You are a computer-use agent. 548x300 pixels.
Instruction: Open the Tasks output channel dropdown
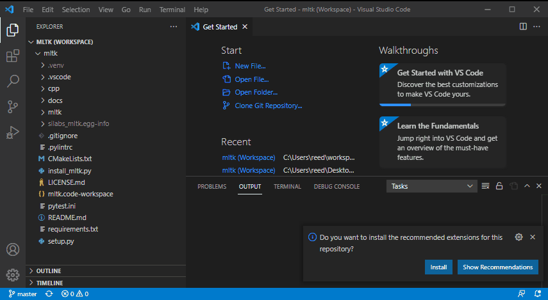click(431, 186)
